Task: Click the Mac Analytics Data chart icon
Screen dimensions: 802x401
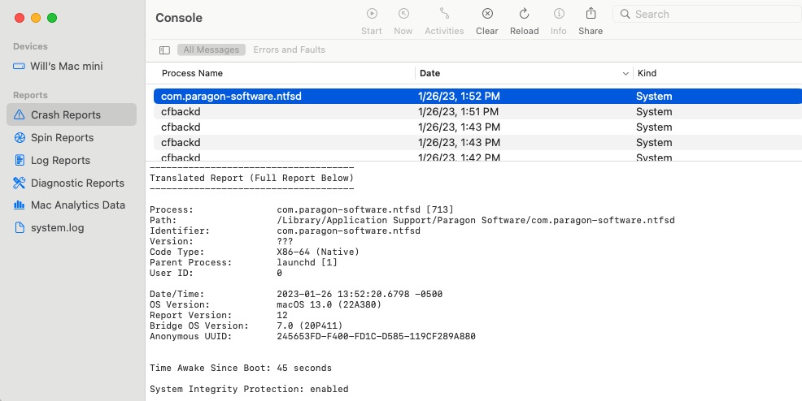Action: click(20, 205)
